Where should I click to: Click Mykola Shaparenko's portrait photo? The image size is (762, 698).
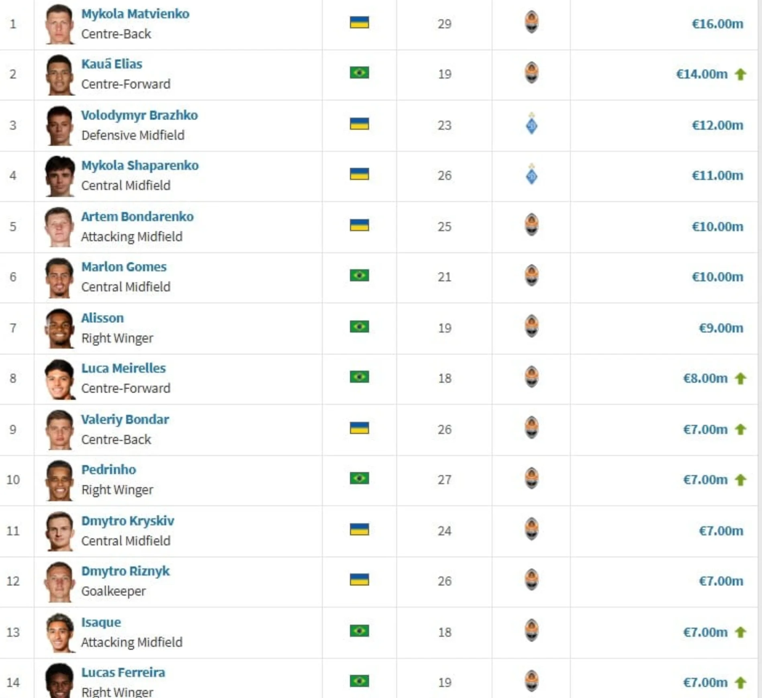pos(59,176)
